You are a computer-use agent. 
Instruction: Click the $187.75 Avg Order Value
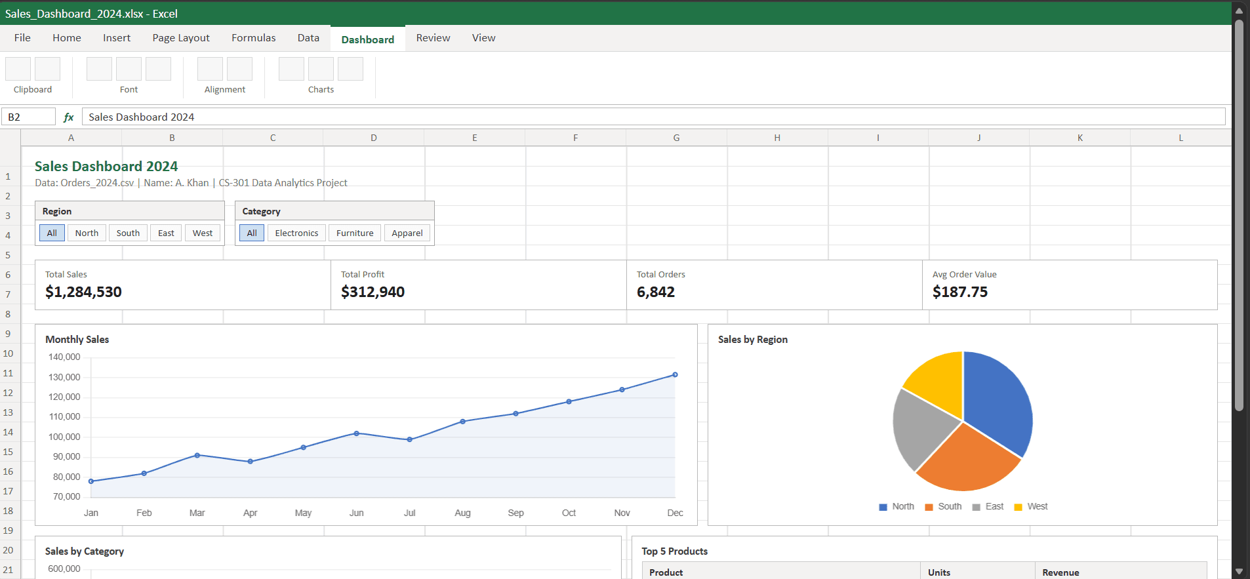960,292
